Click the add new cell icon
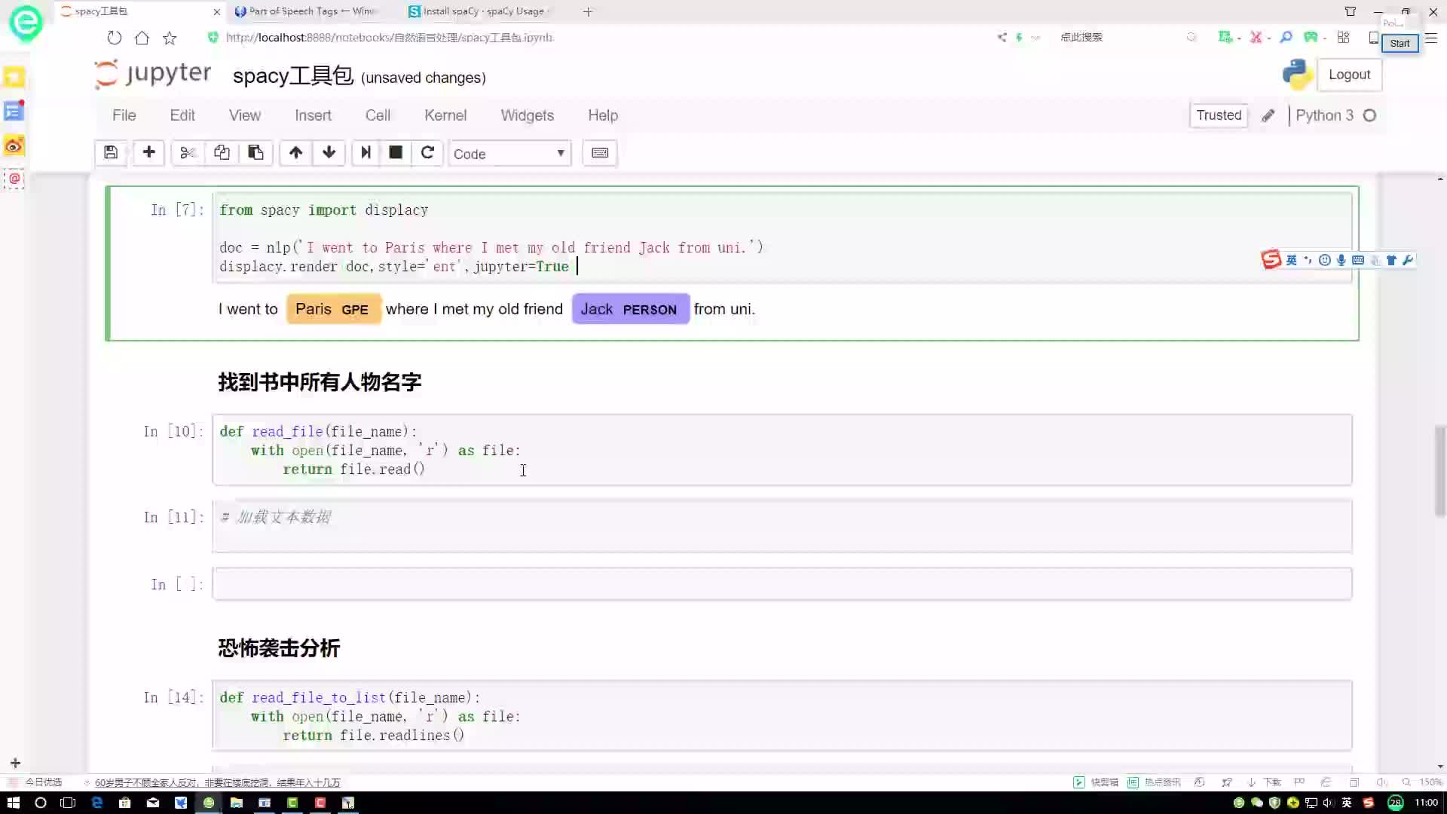Image resolution: width=1447 pixels, height=814 pixels. click(x=148, y=153)
